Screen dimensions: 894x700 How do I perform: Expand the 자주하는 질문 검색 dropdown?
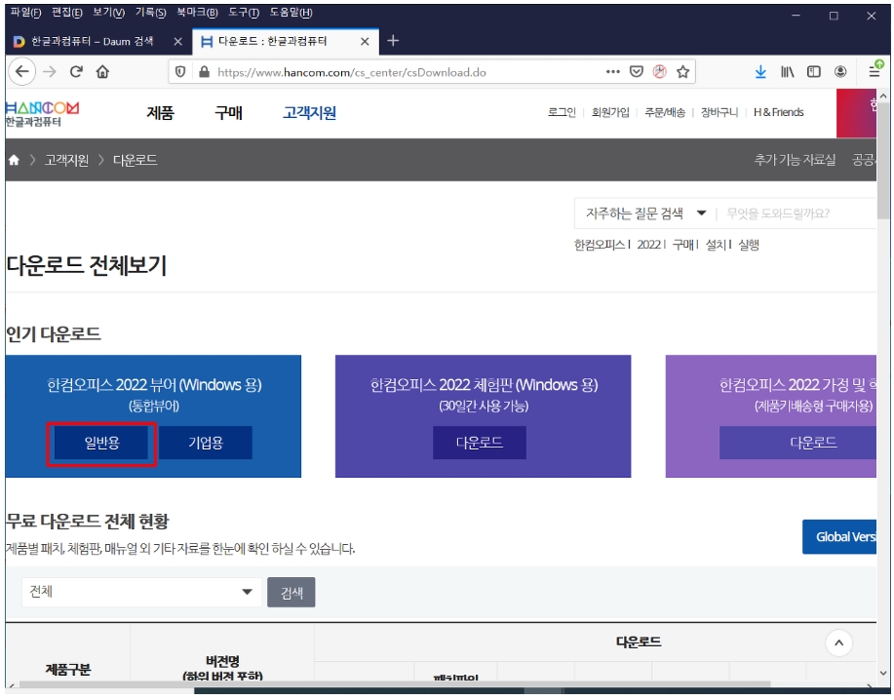pyautogui.click(x=646, y=214)
